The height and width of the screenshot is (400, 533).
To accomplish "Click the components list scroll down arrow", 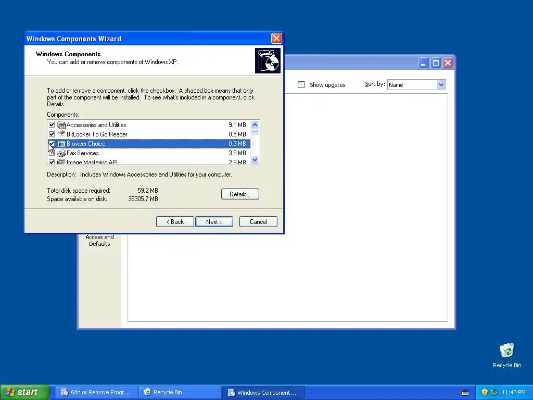I will click(255, 159).
